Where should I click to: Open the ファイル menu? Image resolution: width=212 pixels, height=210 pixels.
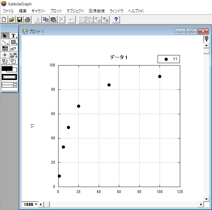click(8, 11)
